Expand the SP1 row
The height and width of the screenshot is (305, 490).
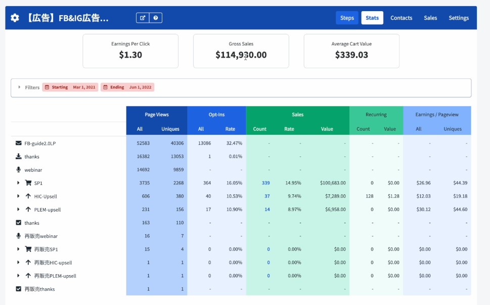(x=18, y=183)
